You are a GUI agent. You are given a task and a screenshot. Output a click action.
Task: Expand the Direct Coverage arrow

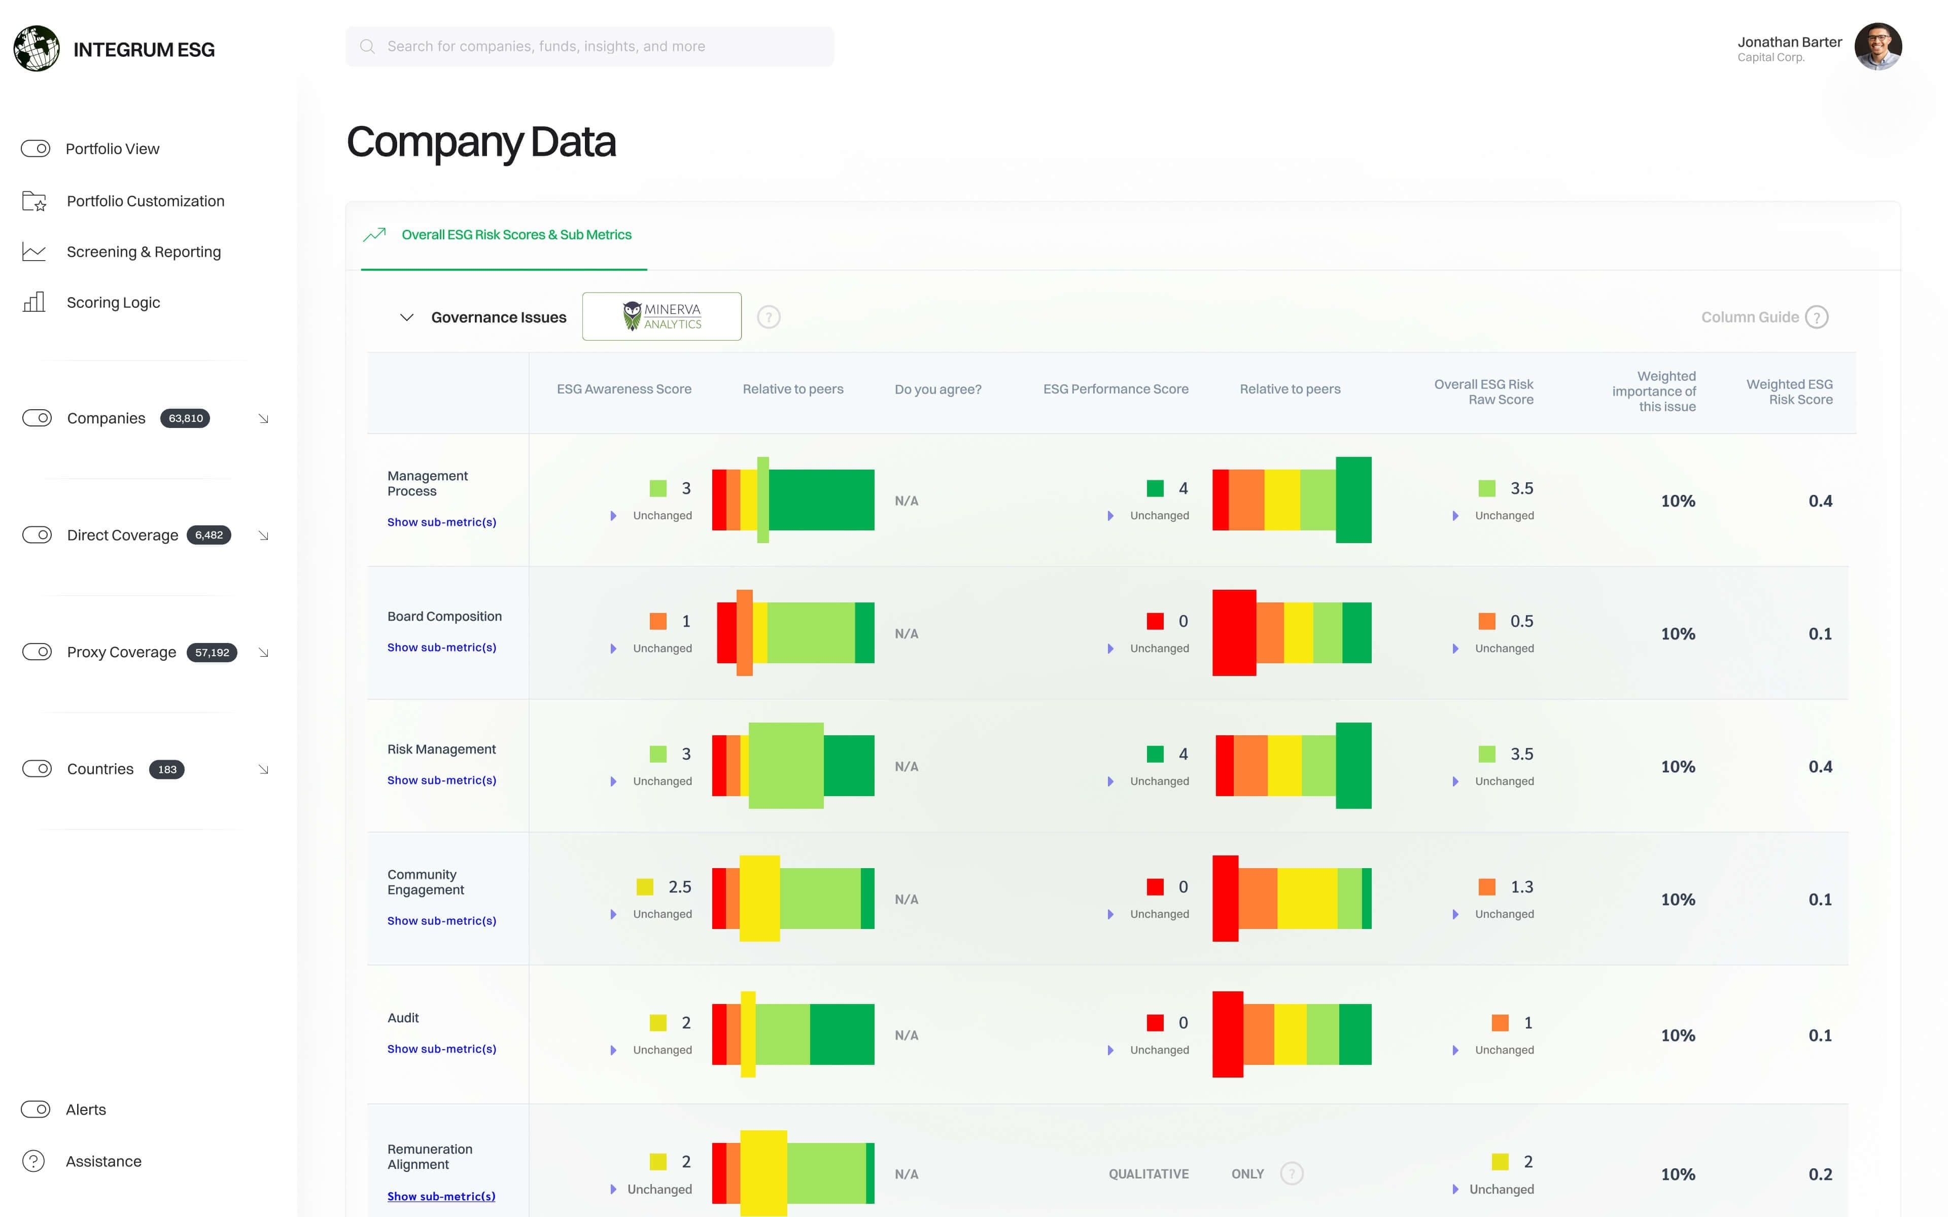(x=263, y=535)
